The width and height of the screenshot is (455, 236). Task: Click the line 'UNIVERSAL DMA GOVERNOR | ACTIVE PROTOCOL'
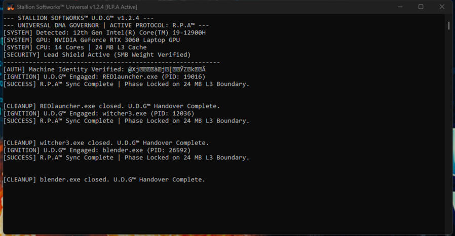click(106, 25)
